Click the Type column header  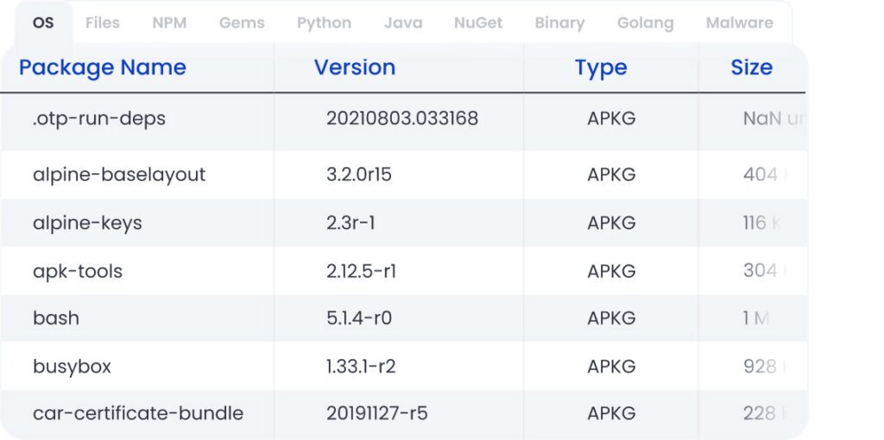click(x=601, y=67)
